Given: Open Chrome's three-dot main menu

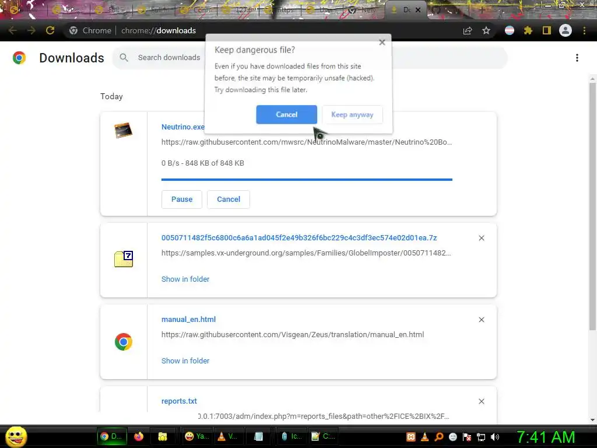Looking at the screenshot, I should (584, 30).
